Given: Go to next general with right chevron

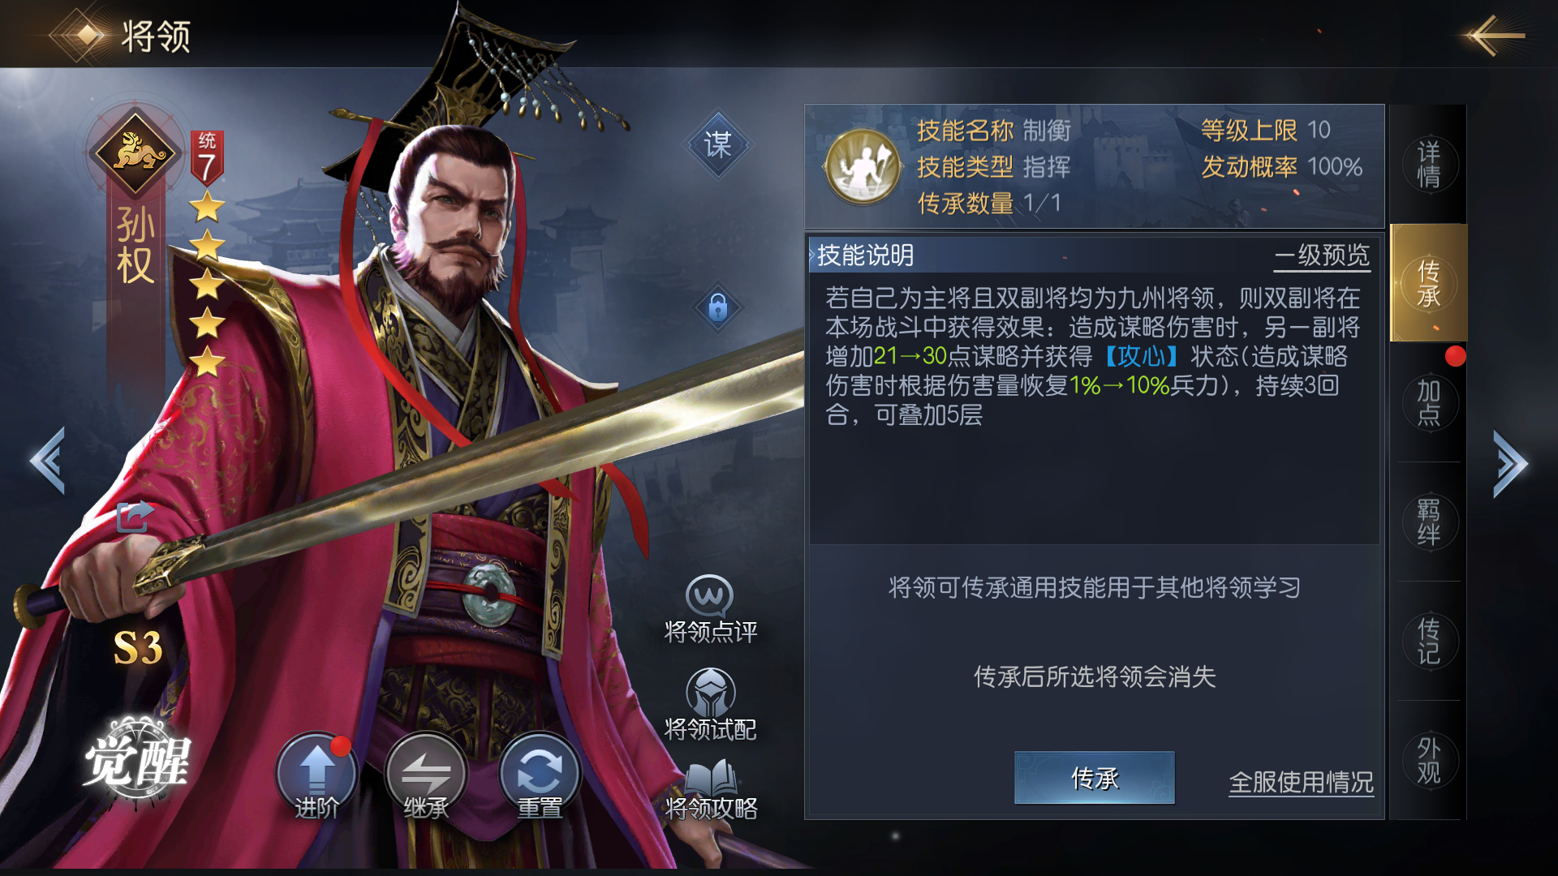Looking at the screenshot, I should coord(1509,463).
